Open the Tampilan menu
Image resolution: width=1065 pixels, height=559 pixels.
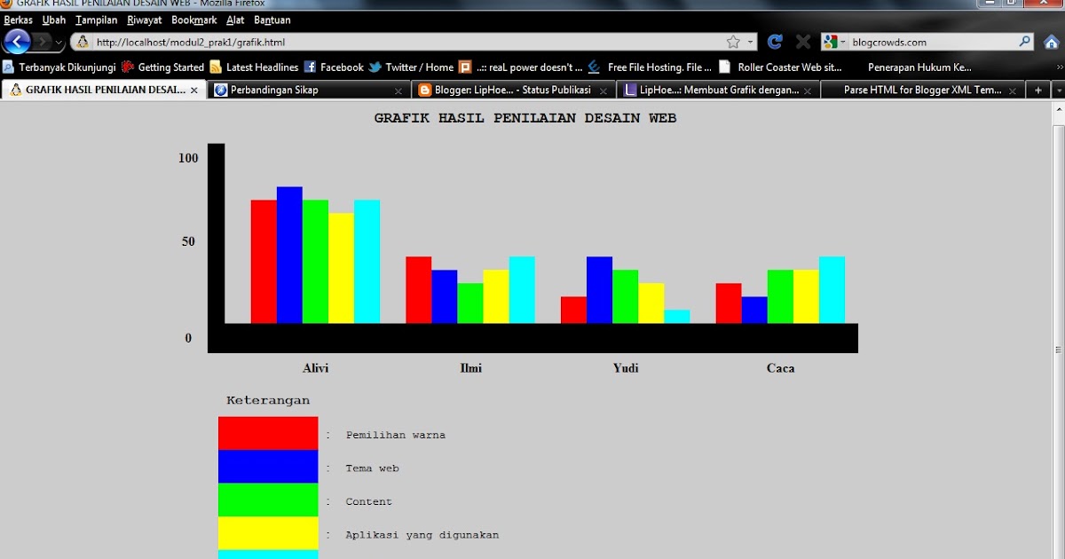[x=97, y=20]
